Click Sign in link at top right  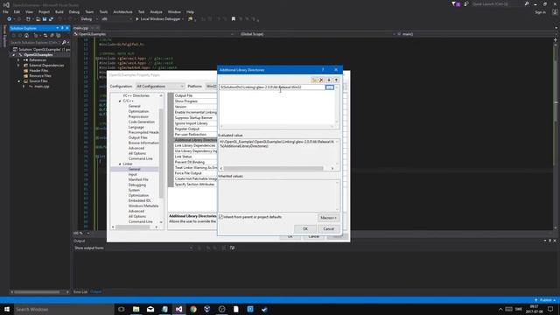click(541, 12)
